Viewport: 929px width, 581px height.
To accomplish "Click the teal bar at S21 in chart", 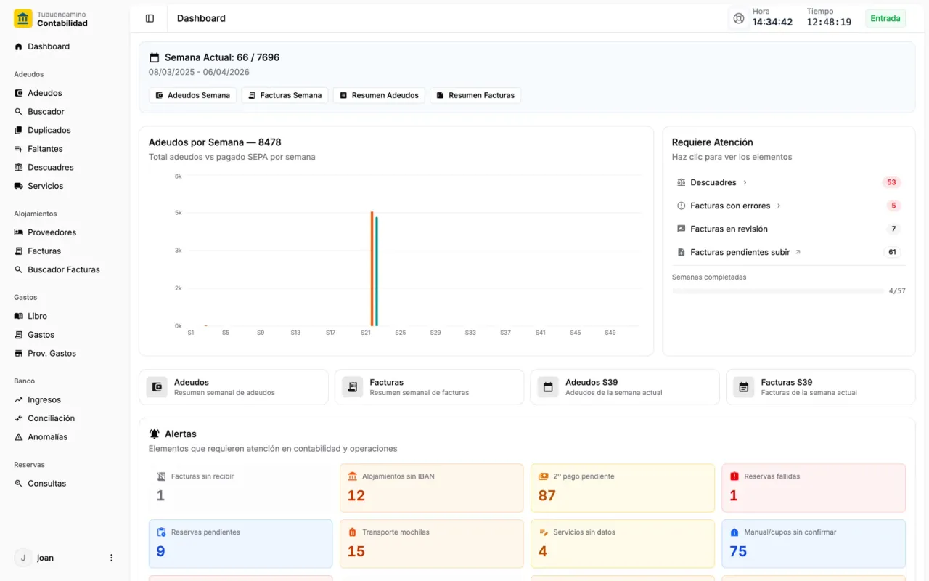I will [x=377, y=272].
